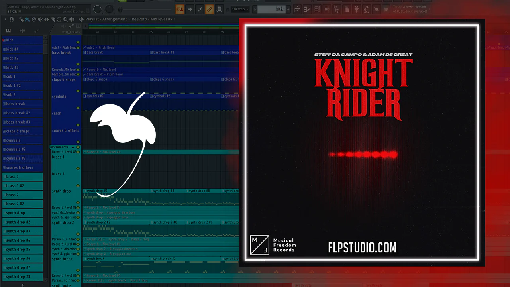Select the bass break pattern in picker
Image resolution: width=510 pixels, height=287 pixels.
[x=22, y=104]
